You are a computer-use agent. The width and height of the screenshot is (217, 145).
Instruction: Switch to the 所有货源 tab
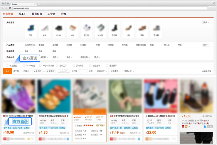click(x=8, y=14)
